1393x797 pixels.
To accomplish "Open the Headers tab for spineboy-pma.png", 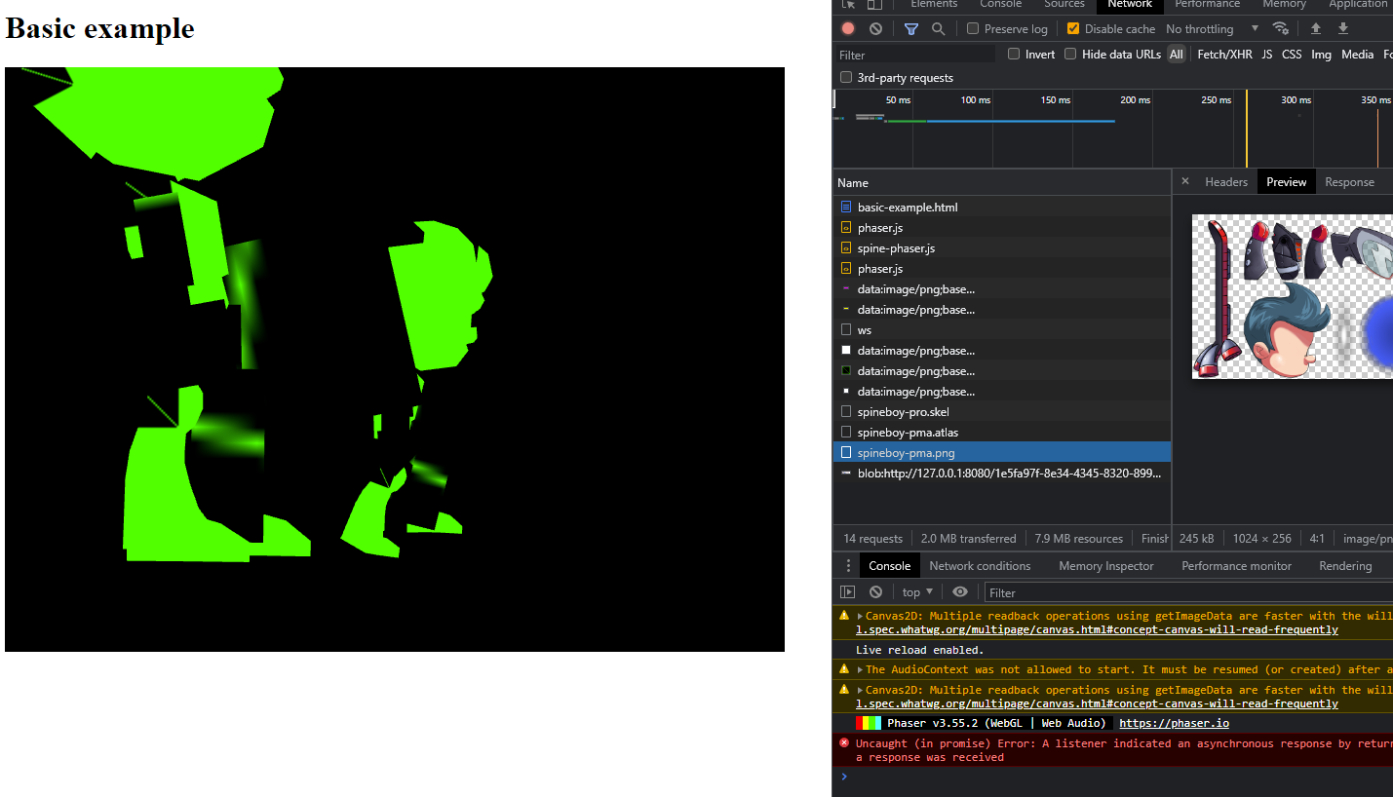I will coord(1225,181).
